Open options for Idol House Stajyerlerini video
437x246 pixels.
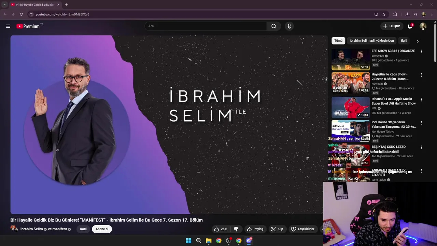click(421, 123)
